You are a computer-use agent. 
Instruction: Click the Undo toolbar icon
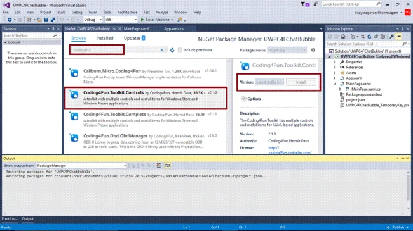62,20
